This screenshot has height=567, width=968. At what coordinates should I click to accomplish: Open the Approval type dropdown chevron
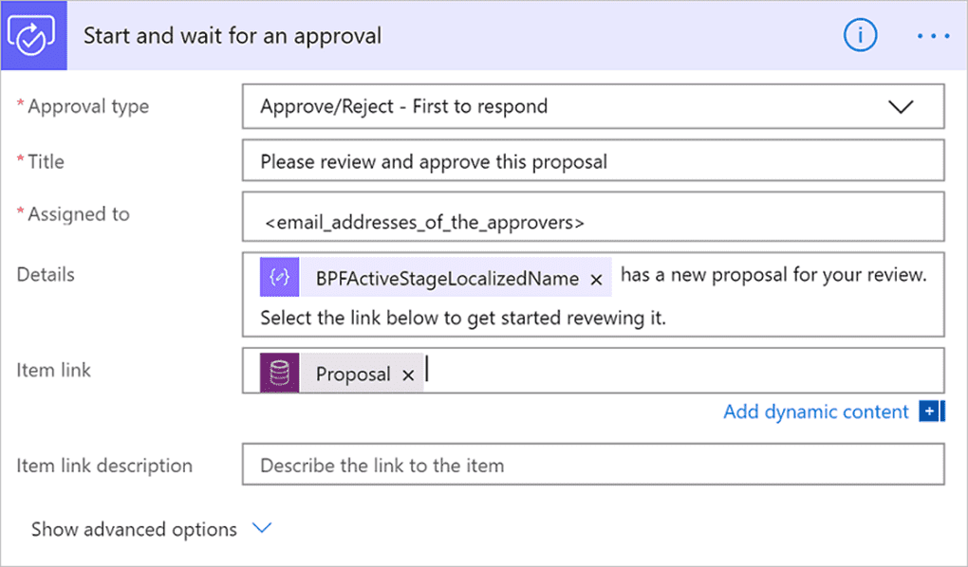[x=902, y=107]
